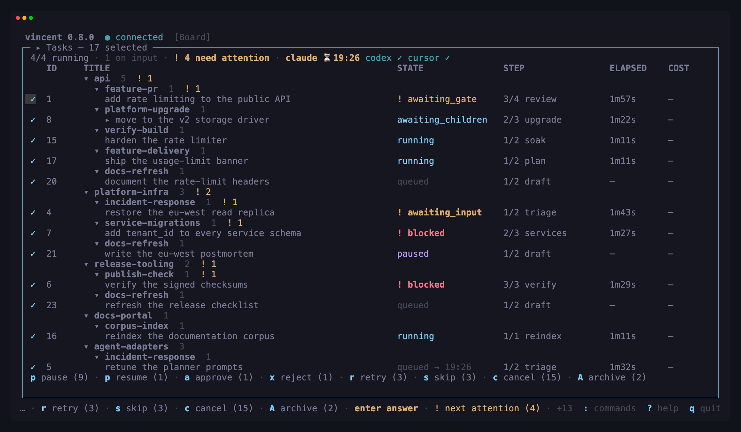Click the attention mark on awaiting_gate state
The width and height of the screenshot is (741, 432).
(x=400, y=99)
